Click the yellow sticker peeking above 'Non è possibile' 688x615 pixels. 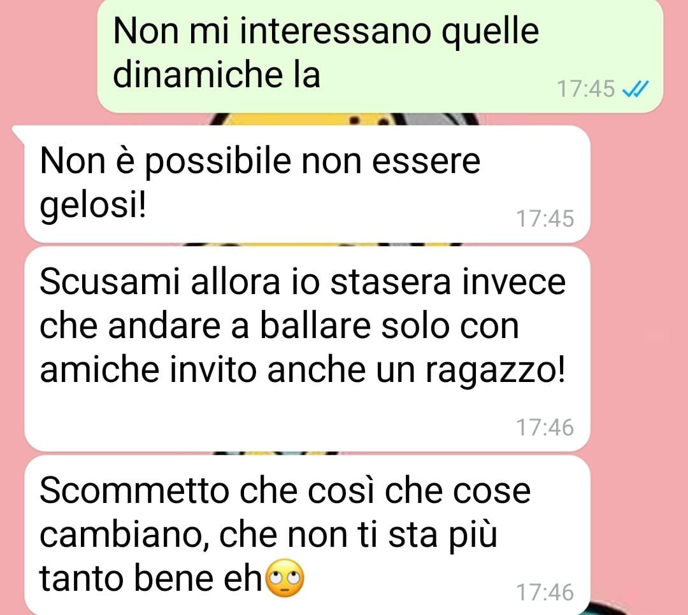click(x=342, y=119)
